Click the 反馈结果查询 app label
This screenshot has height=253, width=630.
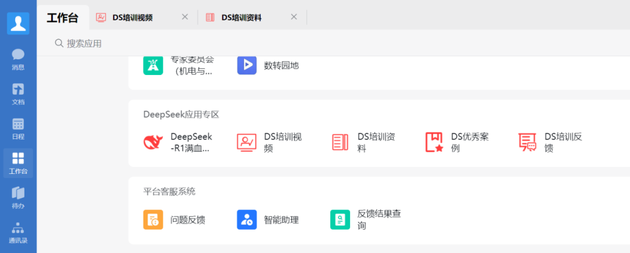(x=379, y=220)
